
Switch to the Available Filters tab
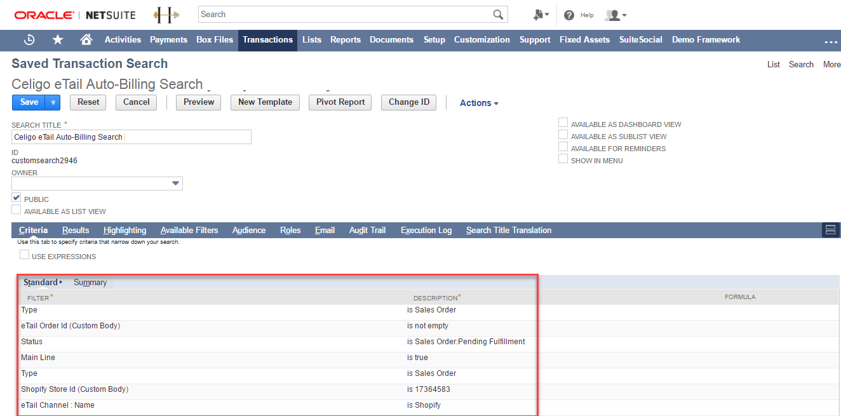tap(189, 230)
